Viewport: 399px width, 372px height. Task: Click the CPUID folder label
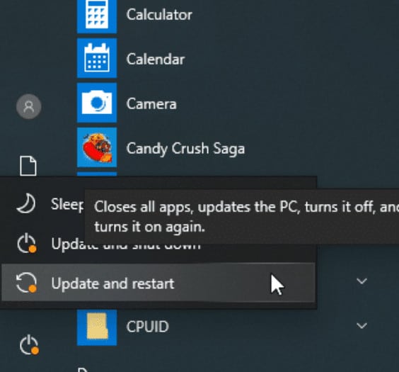148,327
